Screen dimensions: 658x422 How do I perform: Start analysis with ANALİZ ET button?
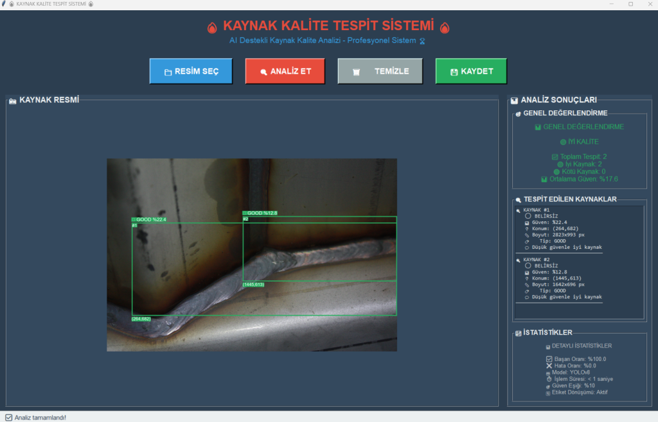tap(285, 71)
